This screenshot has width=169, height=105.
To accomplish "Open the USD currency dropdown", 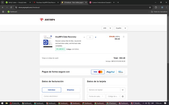I will point(107,28).
